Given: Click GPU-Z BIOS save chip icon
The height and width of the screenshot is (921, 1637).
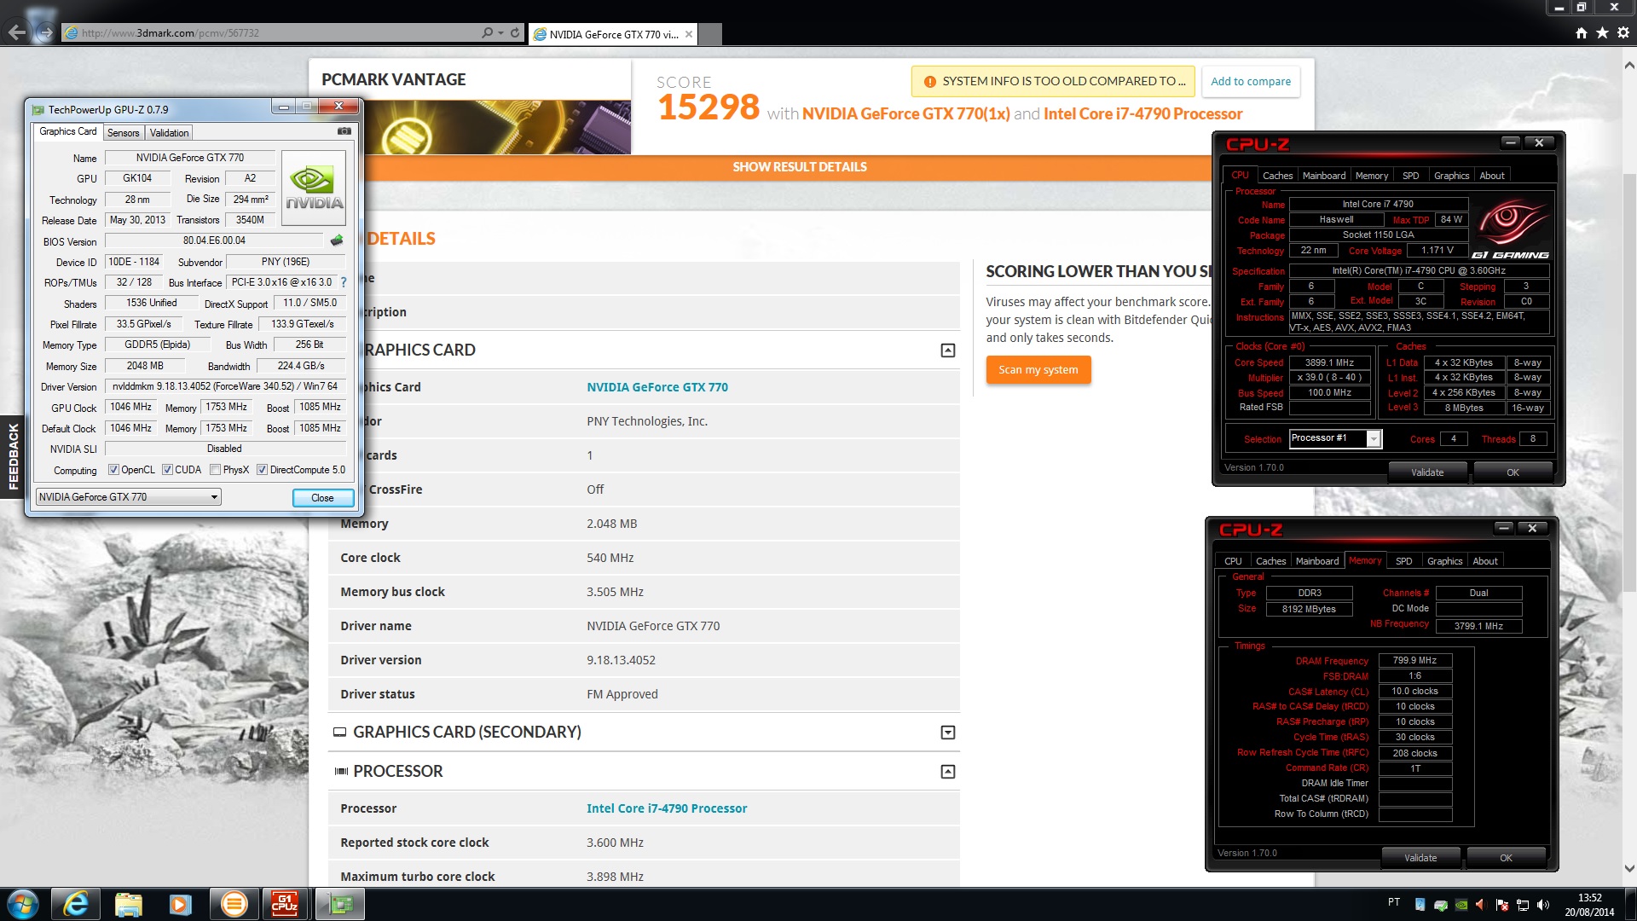Looking at the screenshot, I should tap(337, 240).
